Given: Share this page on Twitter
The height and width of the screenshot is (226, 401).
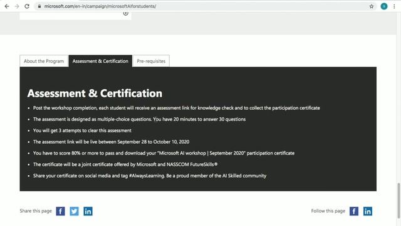Looking at the screenshot, I should coord(74,211).
